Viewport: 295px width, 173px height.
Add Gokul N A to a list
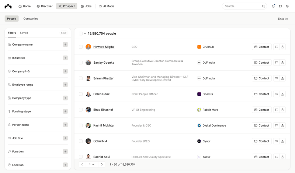point(276,141)
